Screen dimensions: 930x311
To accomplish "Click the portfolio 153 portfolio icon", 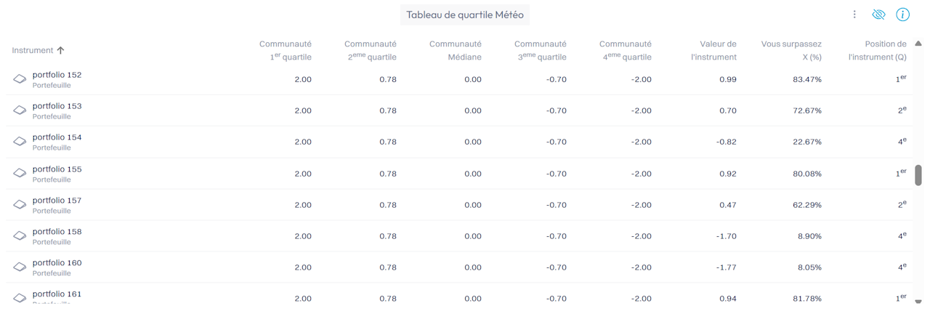I will tap(20, 110).
